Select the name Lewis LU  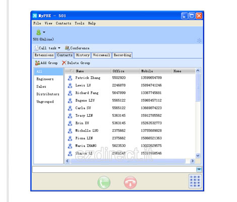click(83, 85)
